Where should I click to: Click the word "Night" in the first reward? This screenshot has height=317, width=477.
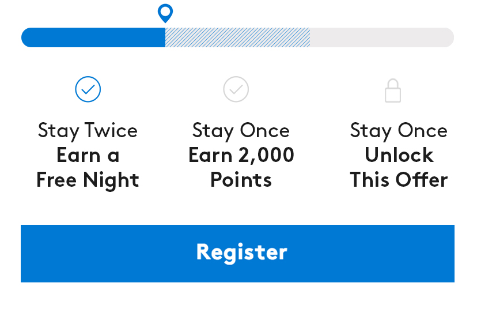111,180
